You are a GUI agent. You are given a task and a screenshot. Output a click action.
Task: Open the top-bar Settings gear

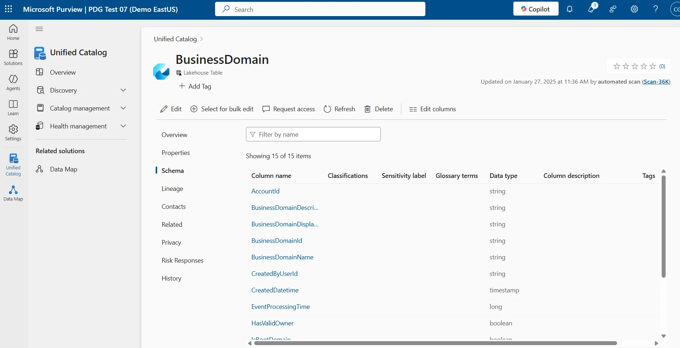point(634,9)
